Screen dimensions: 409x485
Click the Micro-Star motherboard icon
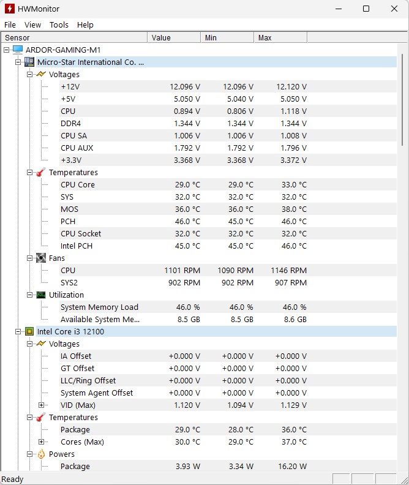tap(29, 62)
